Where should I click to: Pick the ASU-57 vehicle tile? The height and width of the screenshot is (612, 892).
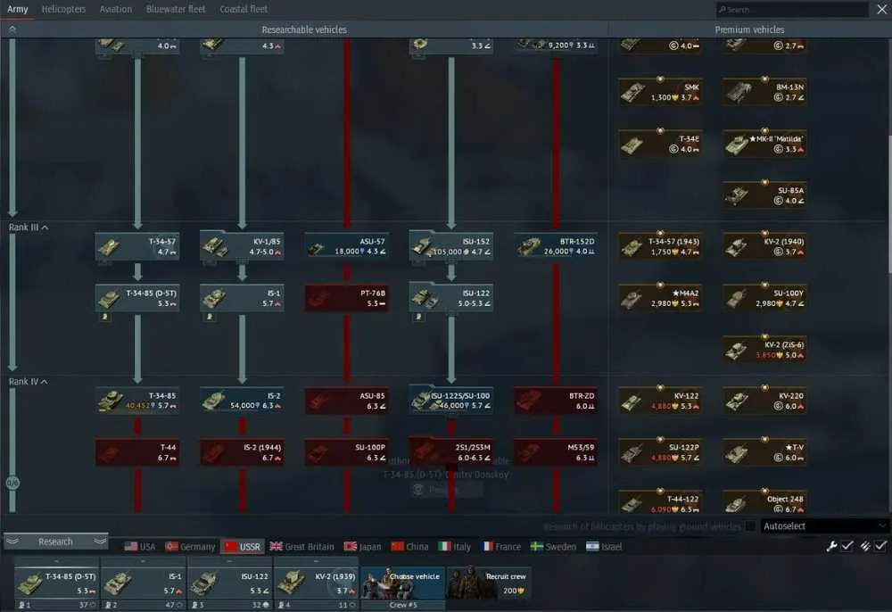[x=347, y=246]
